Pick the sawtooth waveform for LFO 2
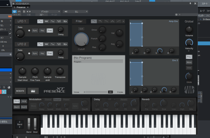The width and height of the screenshot is (210, 138). click(x=46, y=44)
